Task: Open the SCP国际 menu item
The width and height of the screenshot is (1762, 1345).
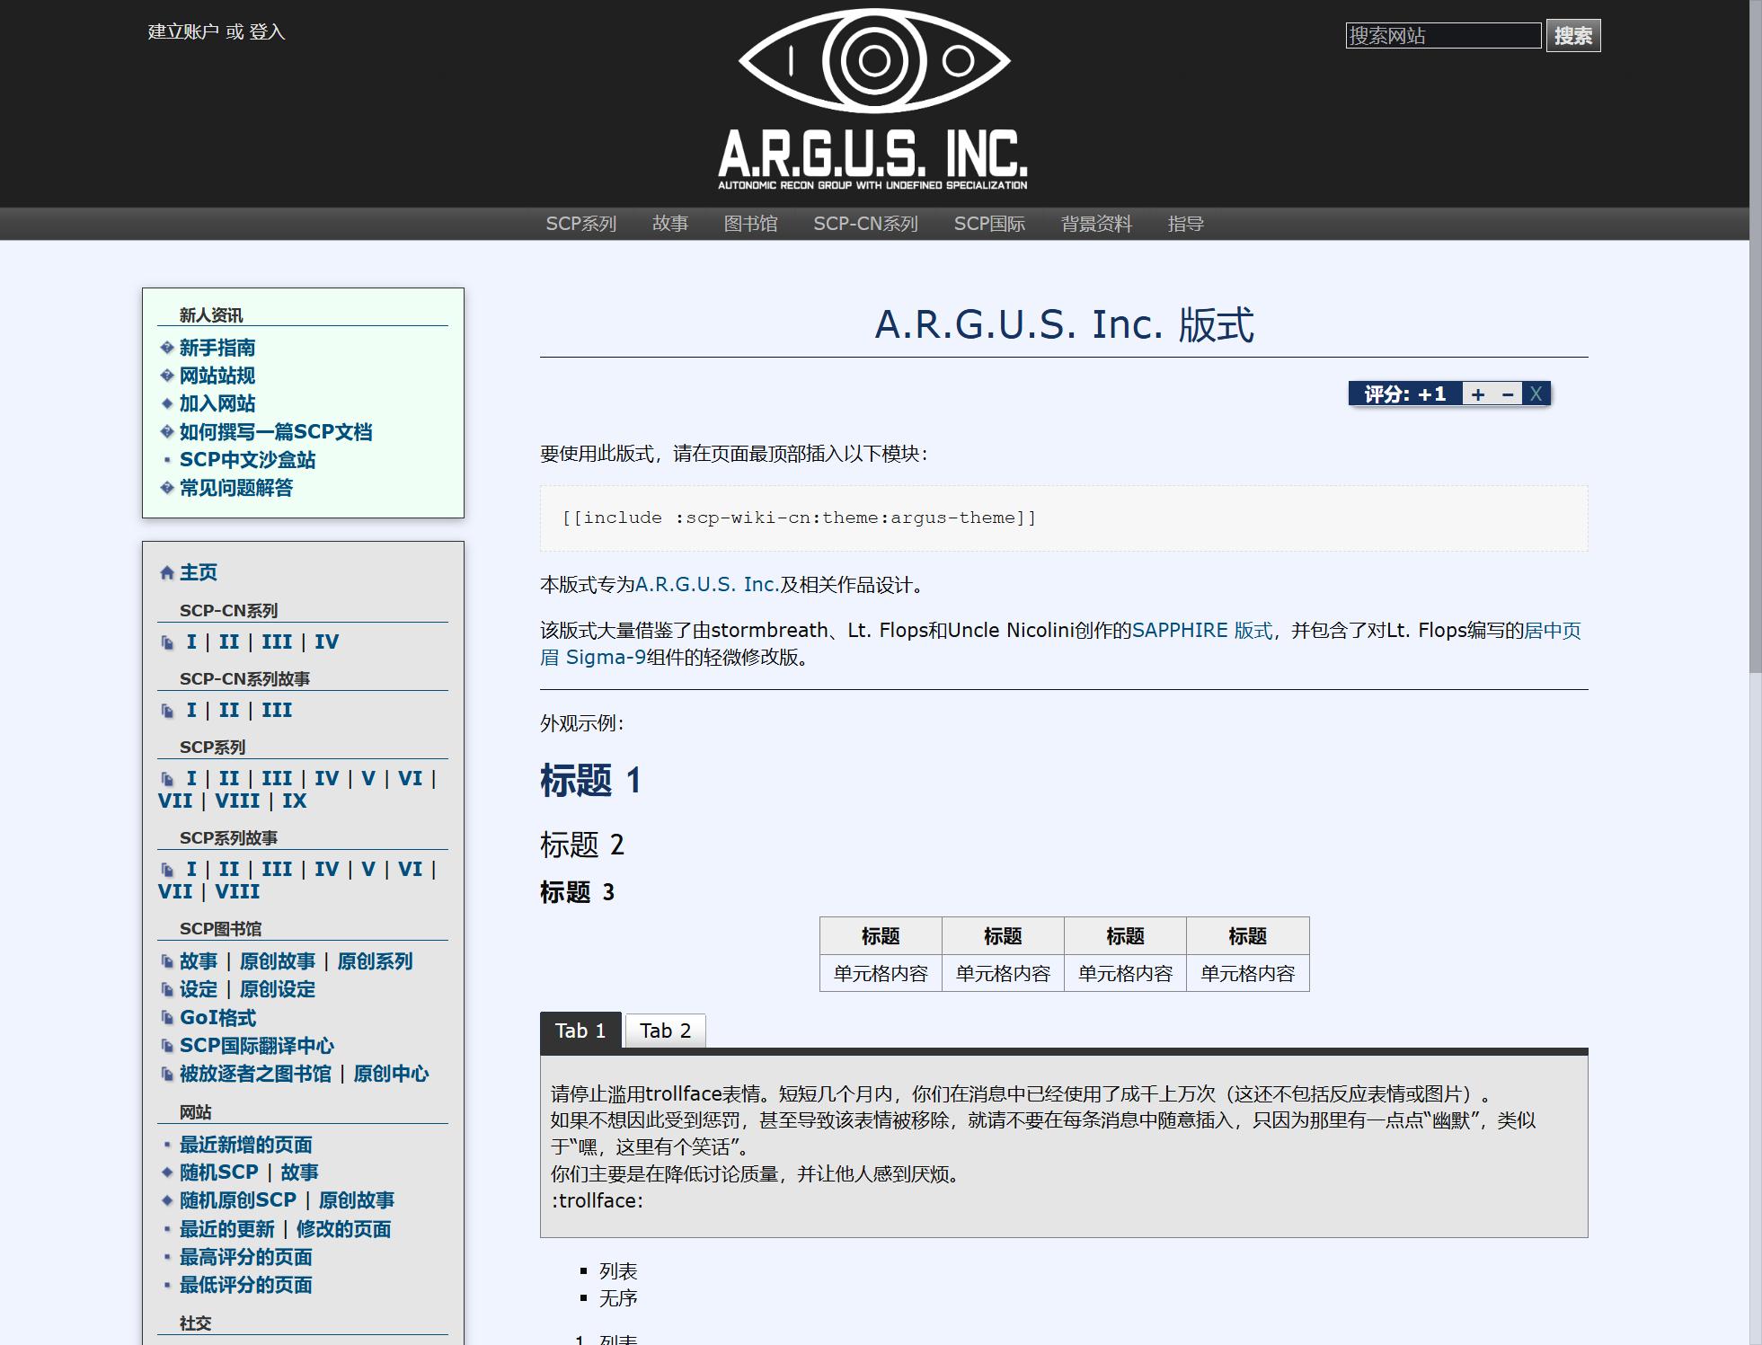Action: coord(990,223)
